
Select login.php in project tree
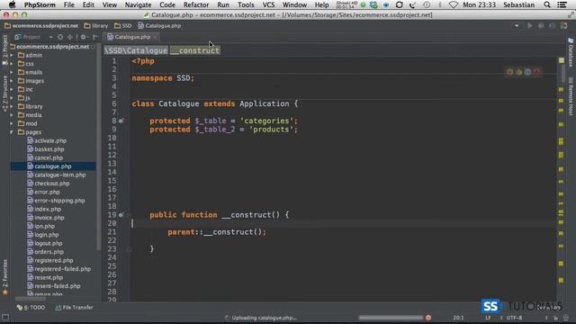pyautogui.click(x=46, y=235)
